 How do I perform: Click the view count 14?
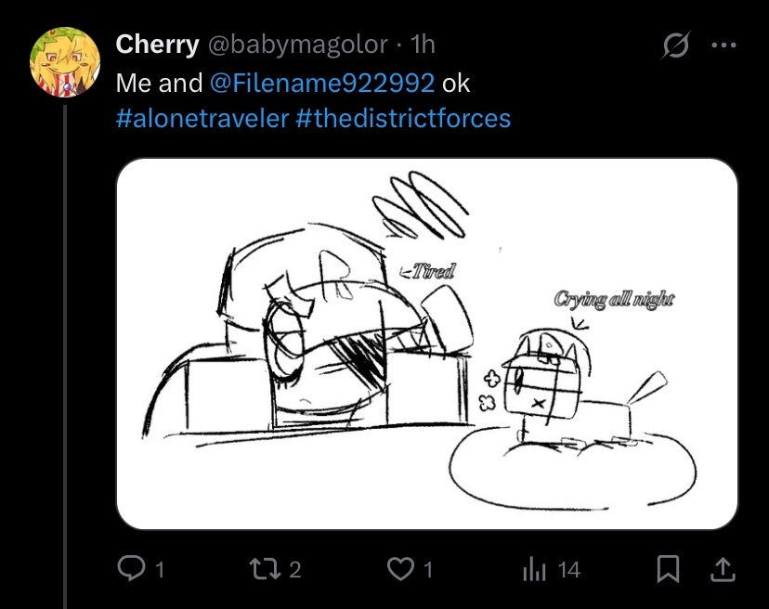click(x=569, y=570)
